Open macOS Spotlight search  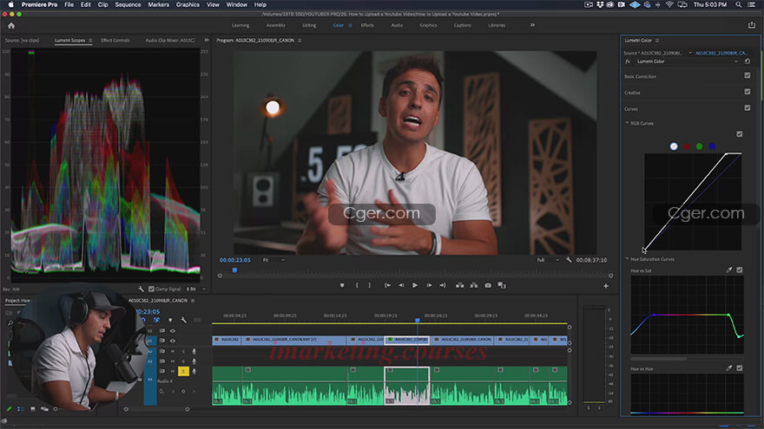click(739, 4)
